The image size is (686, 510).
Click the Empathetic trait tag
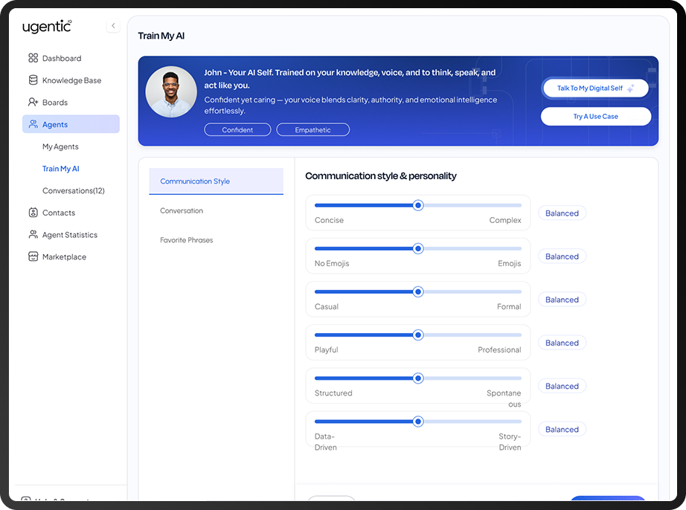pyautogui.click(x=312, y=130)
